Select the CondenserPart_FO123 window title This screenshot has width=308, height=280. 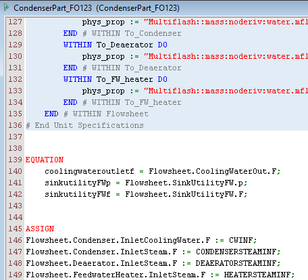pos(97,8)
